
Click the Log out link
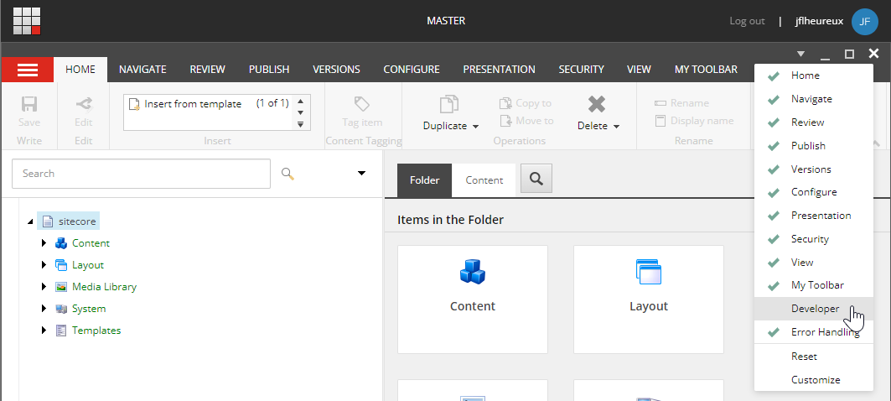pos(747,21)
